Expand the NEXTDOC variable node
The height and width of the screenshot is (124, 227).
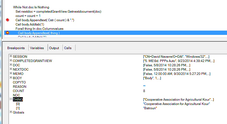[x=11, y=69]
